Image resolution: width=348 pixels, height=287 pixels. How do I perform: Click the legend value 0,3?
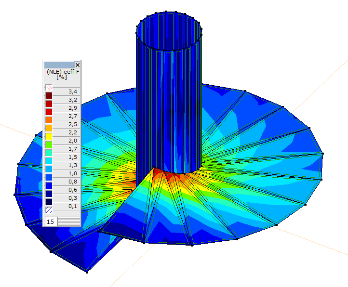click(x=73, y=198)
